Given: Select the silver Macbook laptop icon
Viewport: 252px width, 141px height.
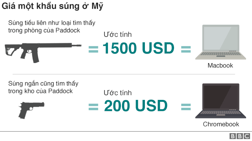Looking at the screenshot, I should [220, 42].
